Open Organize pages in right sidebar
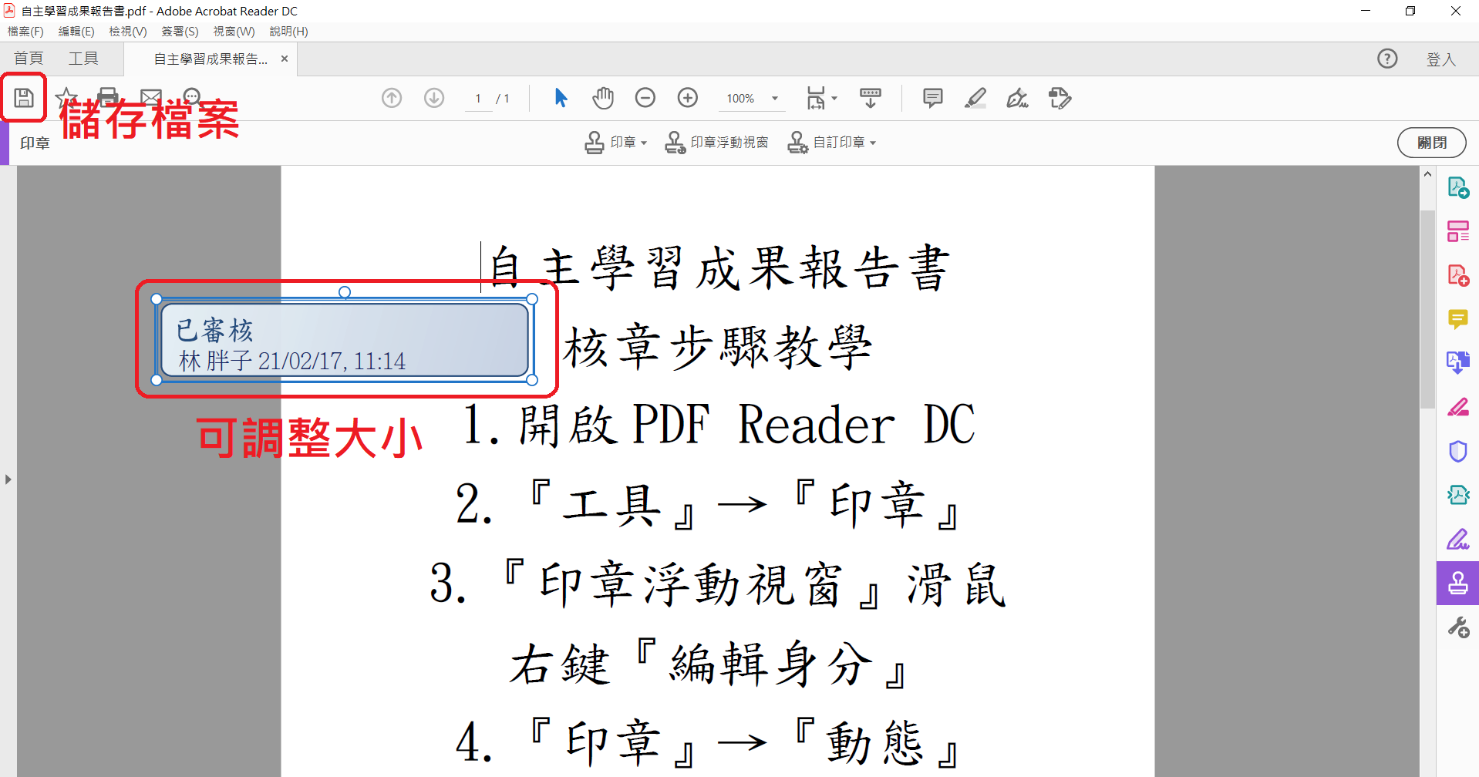This screenshot has height=777, width=1479. (x=1458, y=231)
